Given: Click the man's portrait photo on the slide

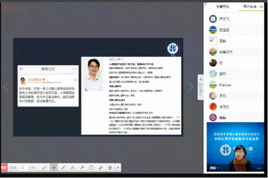Looking at the screenshot, I should [x=94, y=75].
